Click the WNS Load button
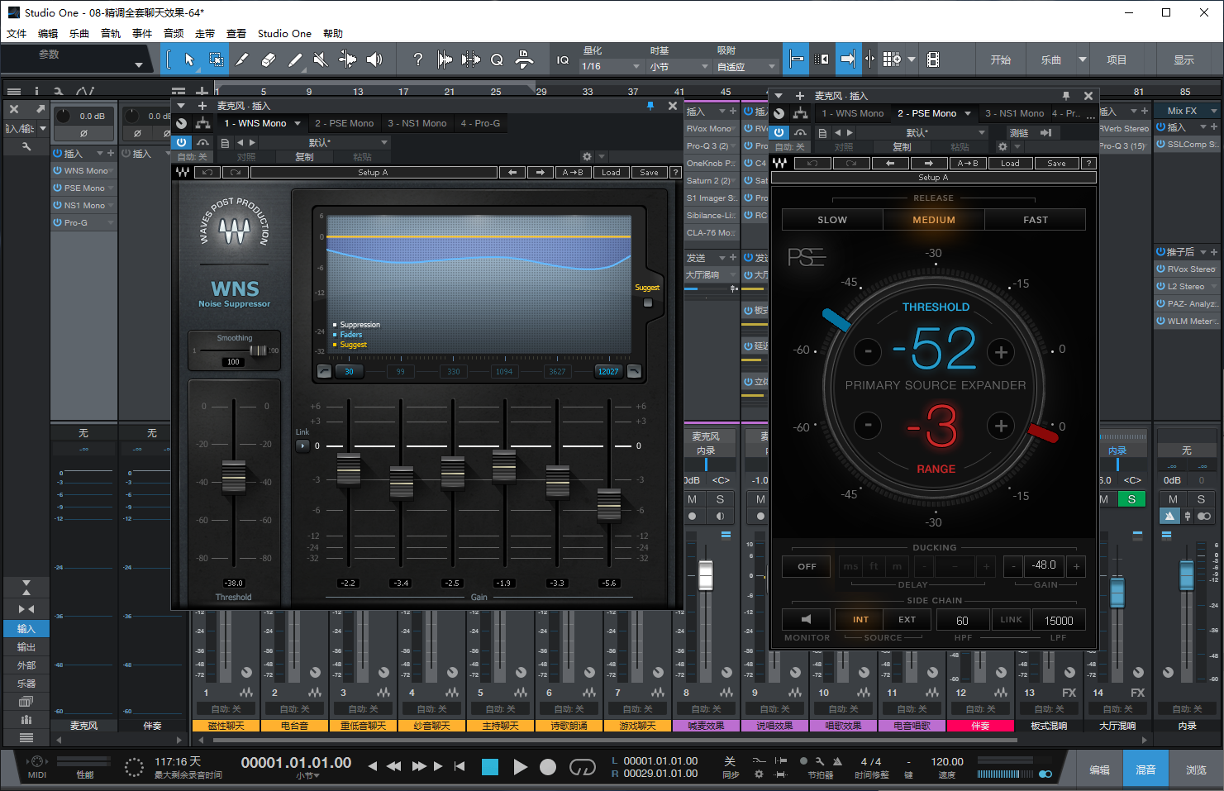Screen dimensions: 1224x791 click(x=611, y=173)
